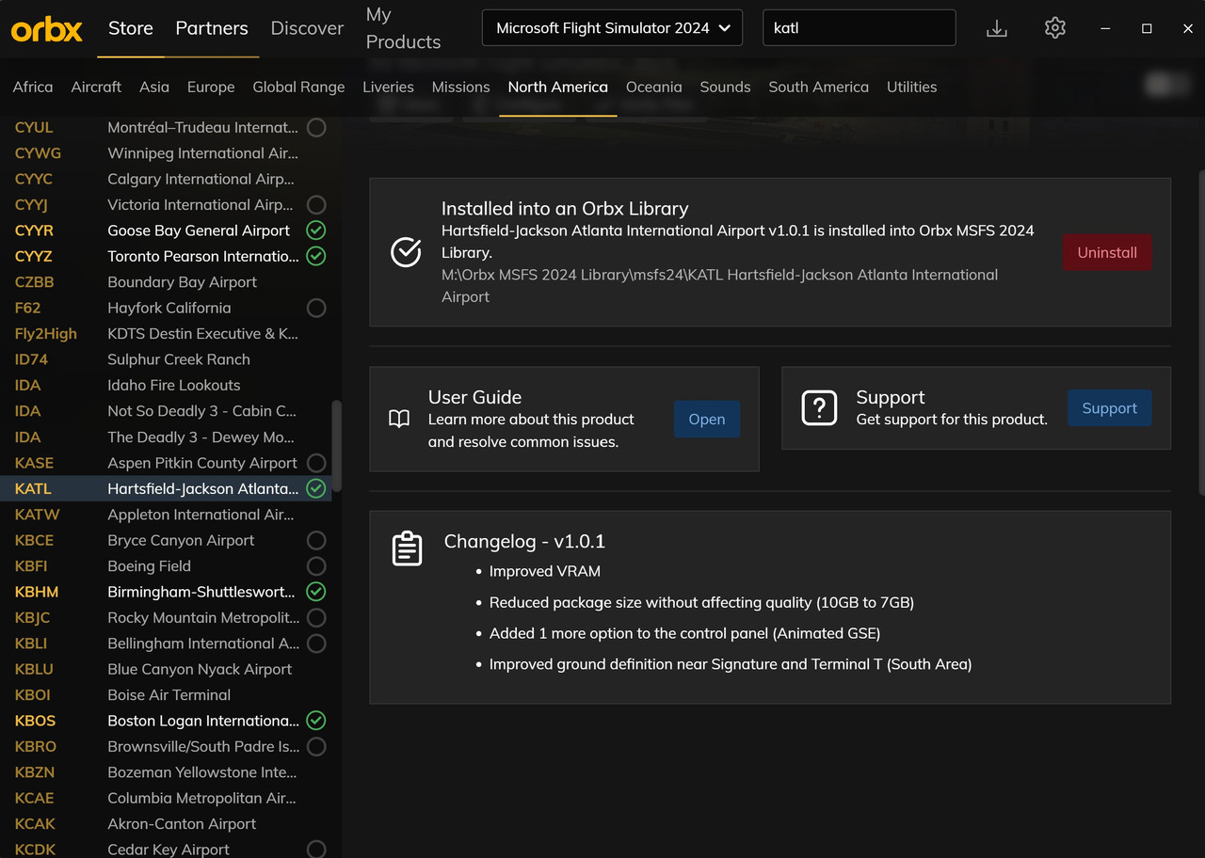Select Blue Canyon Nyack Airport in the list

(x=165, y=669)
